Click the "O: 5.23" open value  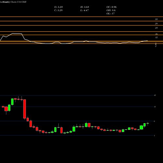point(58,7)
